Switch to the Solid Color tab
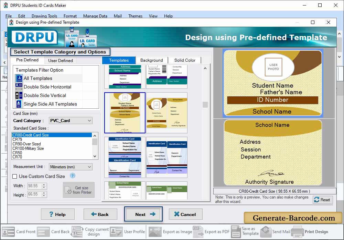The height and width of the screenshot is (240, 344). coord(185,60)
